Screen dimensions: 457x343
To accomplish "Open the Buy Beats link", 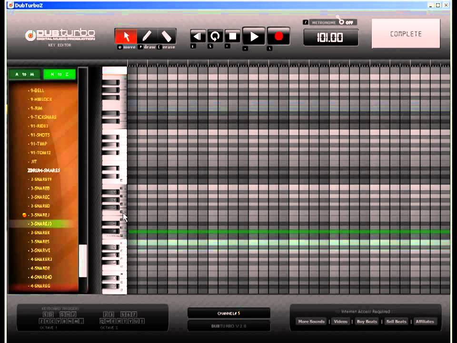I will tap(367, 322).
